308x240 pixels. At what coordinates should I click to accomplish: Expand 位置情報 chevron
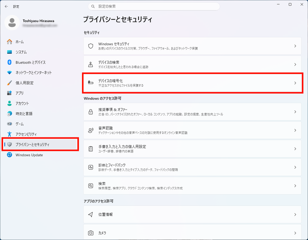(295, 215)
